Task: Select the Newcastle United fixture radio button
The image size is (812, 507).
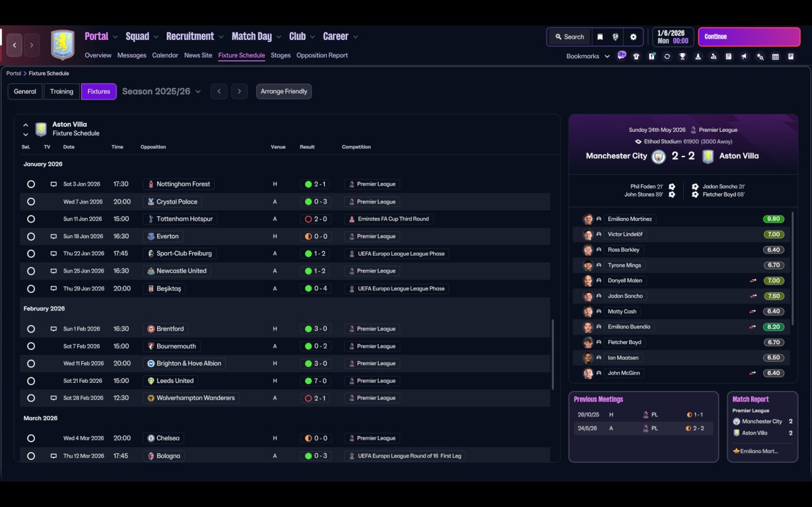Action: click(x=30, y=271)
